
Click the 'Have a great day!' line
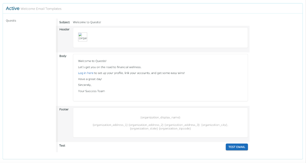tap(90, 79)
